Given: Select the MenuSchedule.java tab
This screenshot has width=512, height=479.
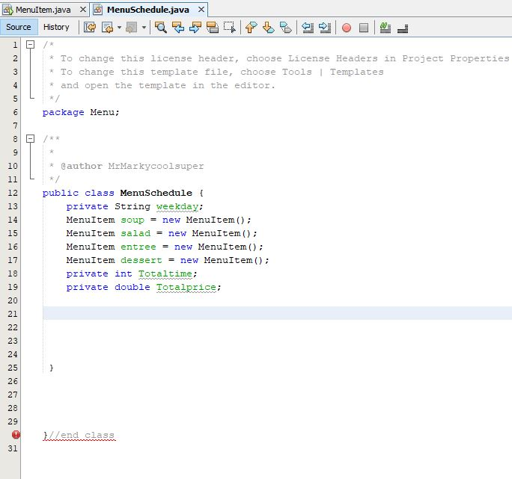Looking at the screenshot, I should pos(148,10).
